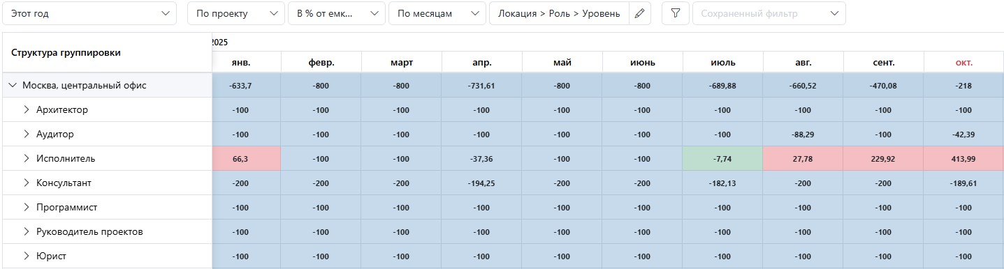Select the '-194,25' cell for Консультант
The width and height of the screenshot is (1004, 269).
point(482,183)
